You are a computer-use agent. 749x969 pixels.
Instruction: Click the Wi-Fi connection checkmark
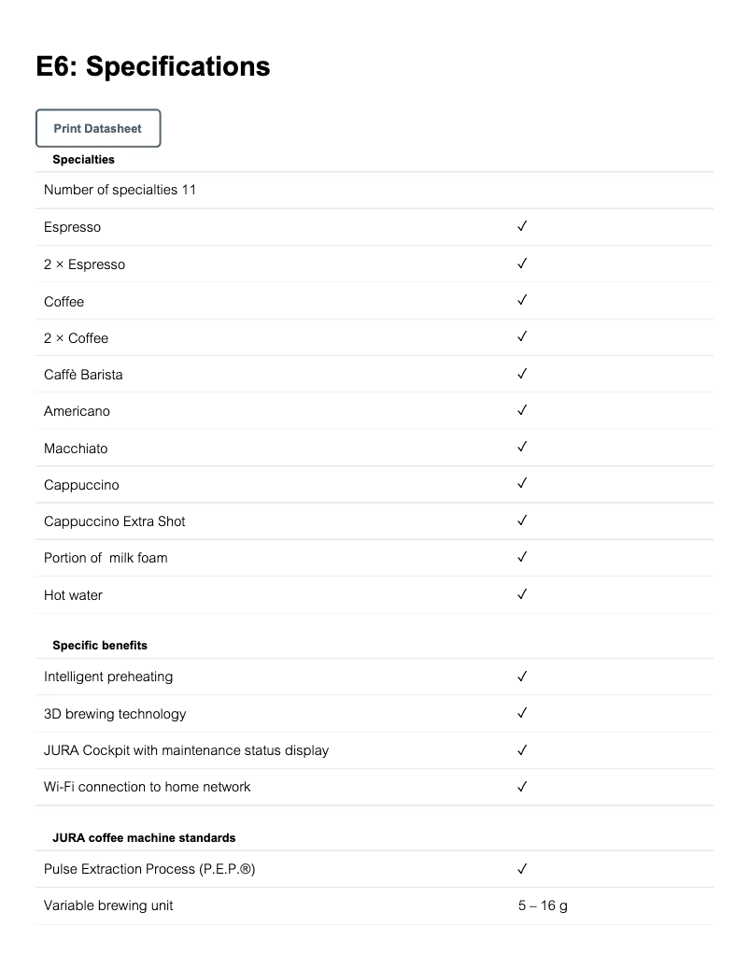pyautogui.click(x=523, y=787)
